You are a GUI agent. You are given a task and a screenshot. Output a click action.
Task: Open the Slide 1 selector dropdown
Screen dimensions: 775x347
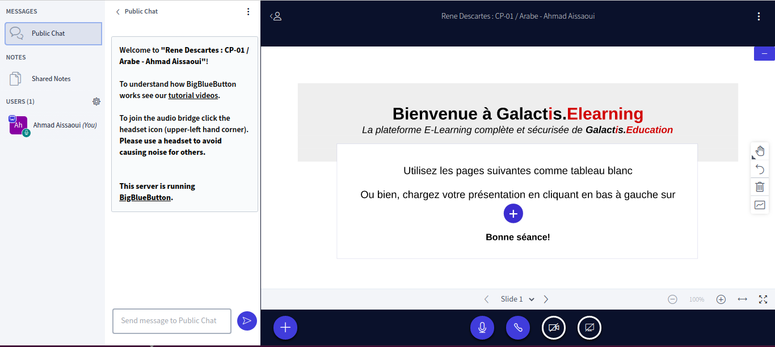tap(517, 299)
